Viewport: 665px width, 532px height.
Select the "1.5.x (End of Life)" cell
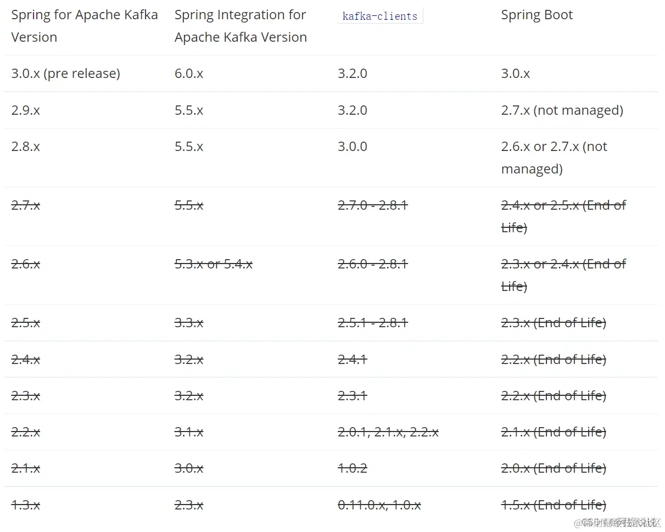(x=553, y=505)
